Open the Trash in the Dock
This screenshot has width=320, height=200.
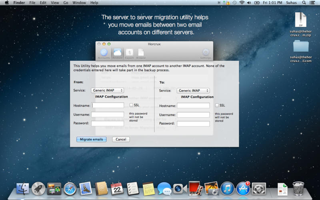coord(298,188)
